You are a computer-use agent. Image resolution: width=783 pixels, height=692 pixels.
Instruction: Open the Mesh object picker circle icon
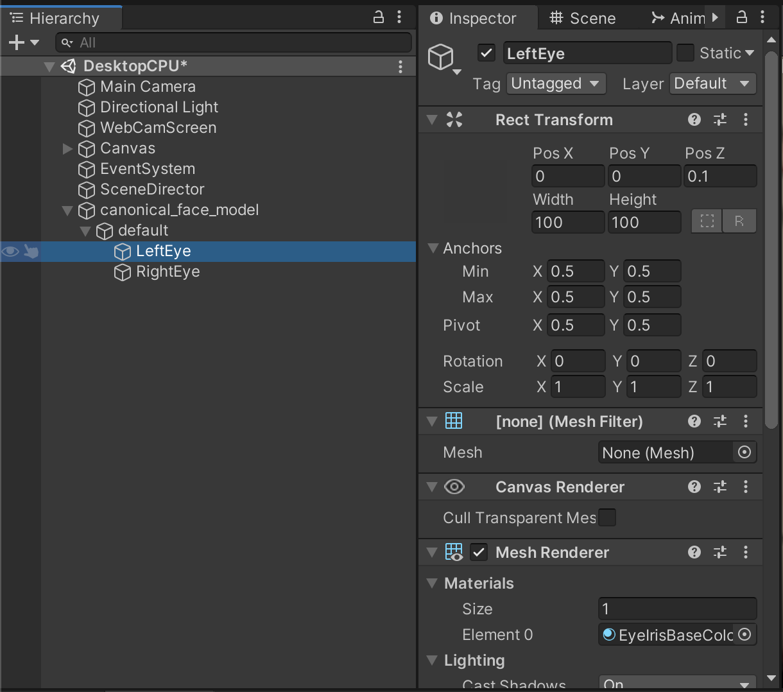(x=744, y=453)
